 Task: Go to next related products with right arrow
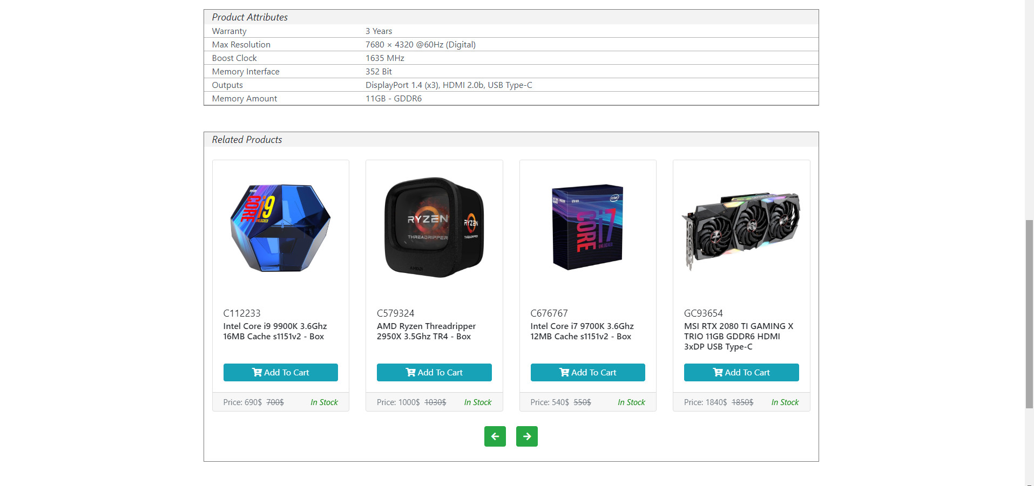pos(526,436)
